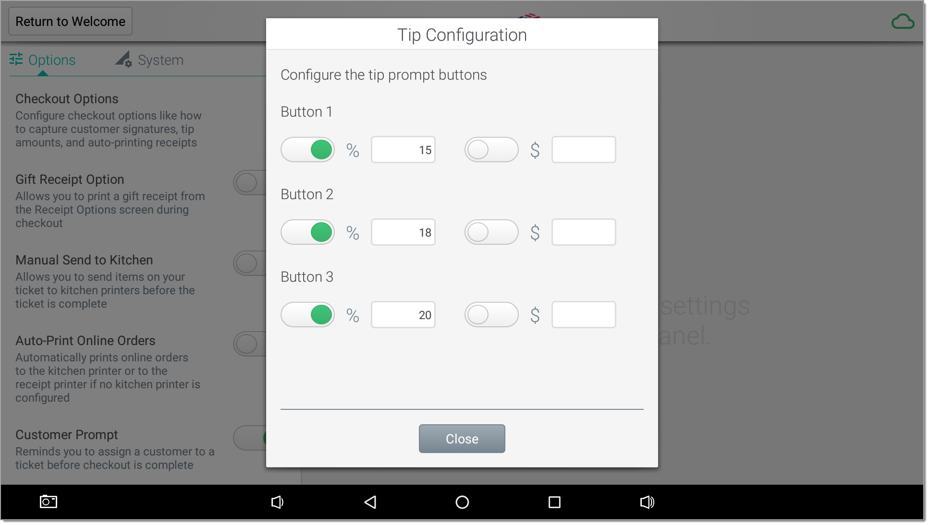Click Button 2 dollar amount input field
The height and width of the screenshot is (525, 929).
click(582, 231)
